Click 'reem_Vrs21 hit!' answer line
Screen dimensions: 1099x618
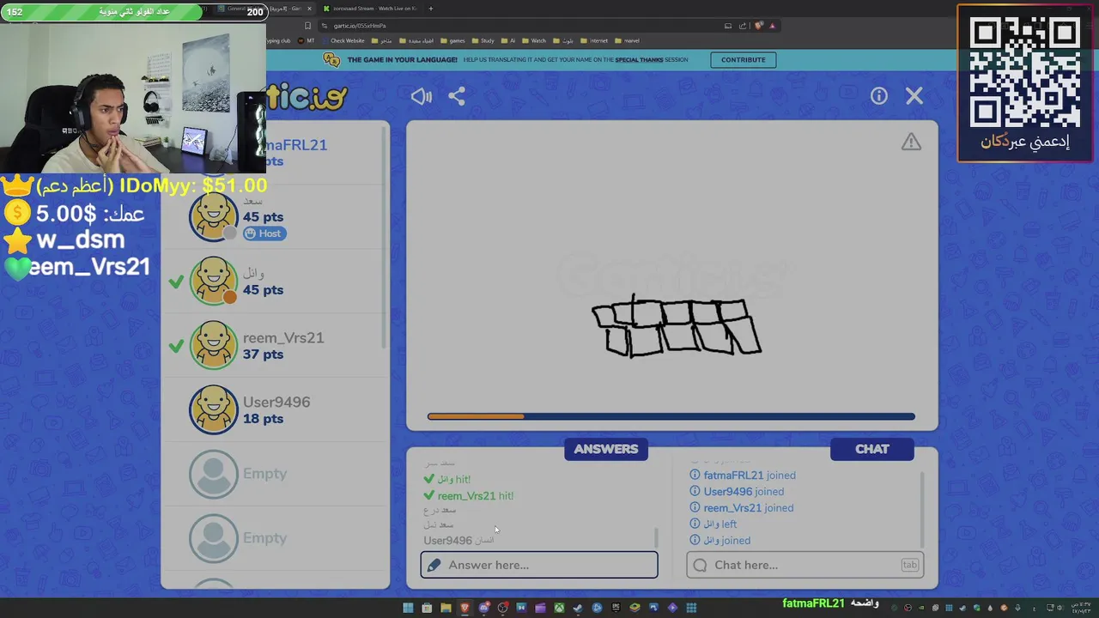coord(469,495)
